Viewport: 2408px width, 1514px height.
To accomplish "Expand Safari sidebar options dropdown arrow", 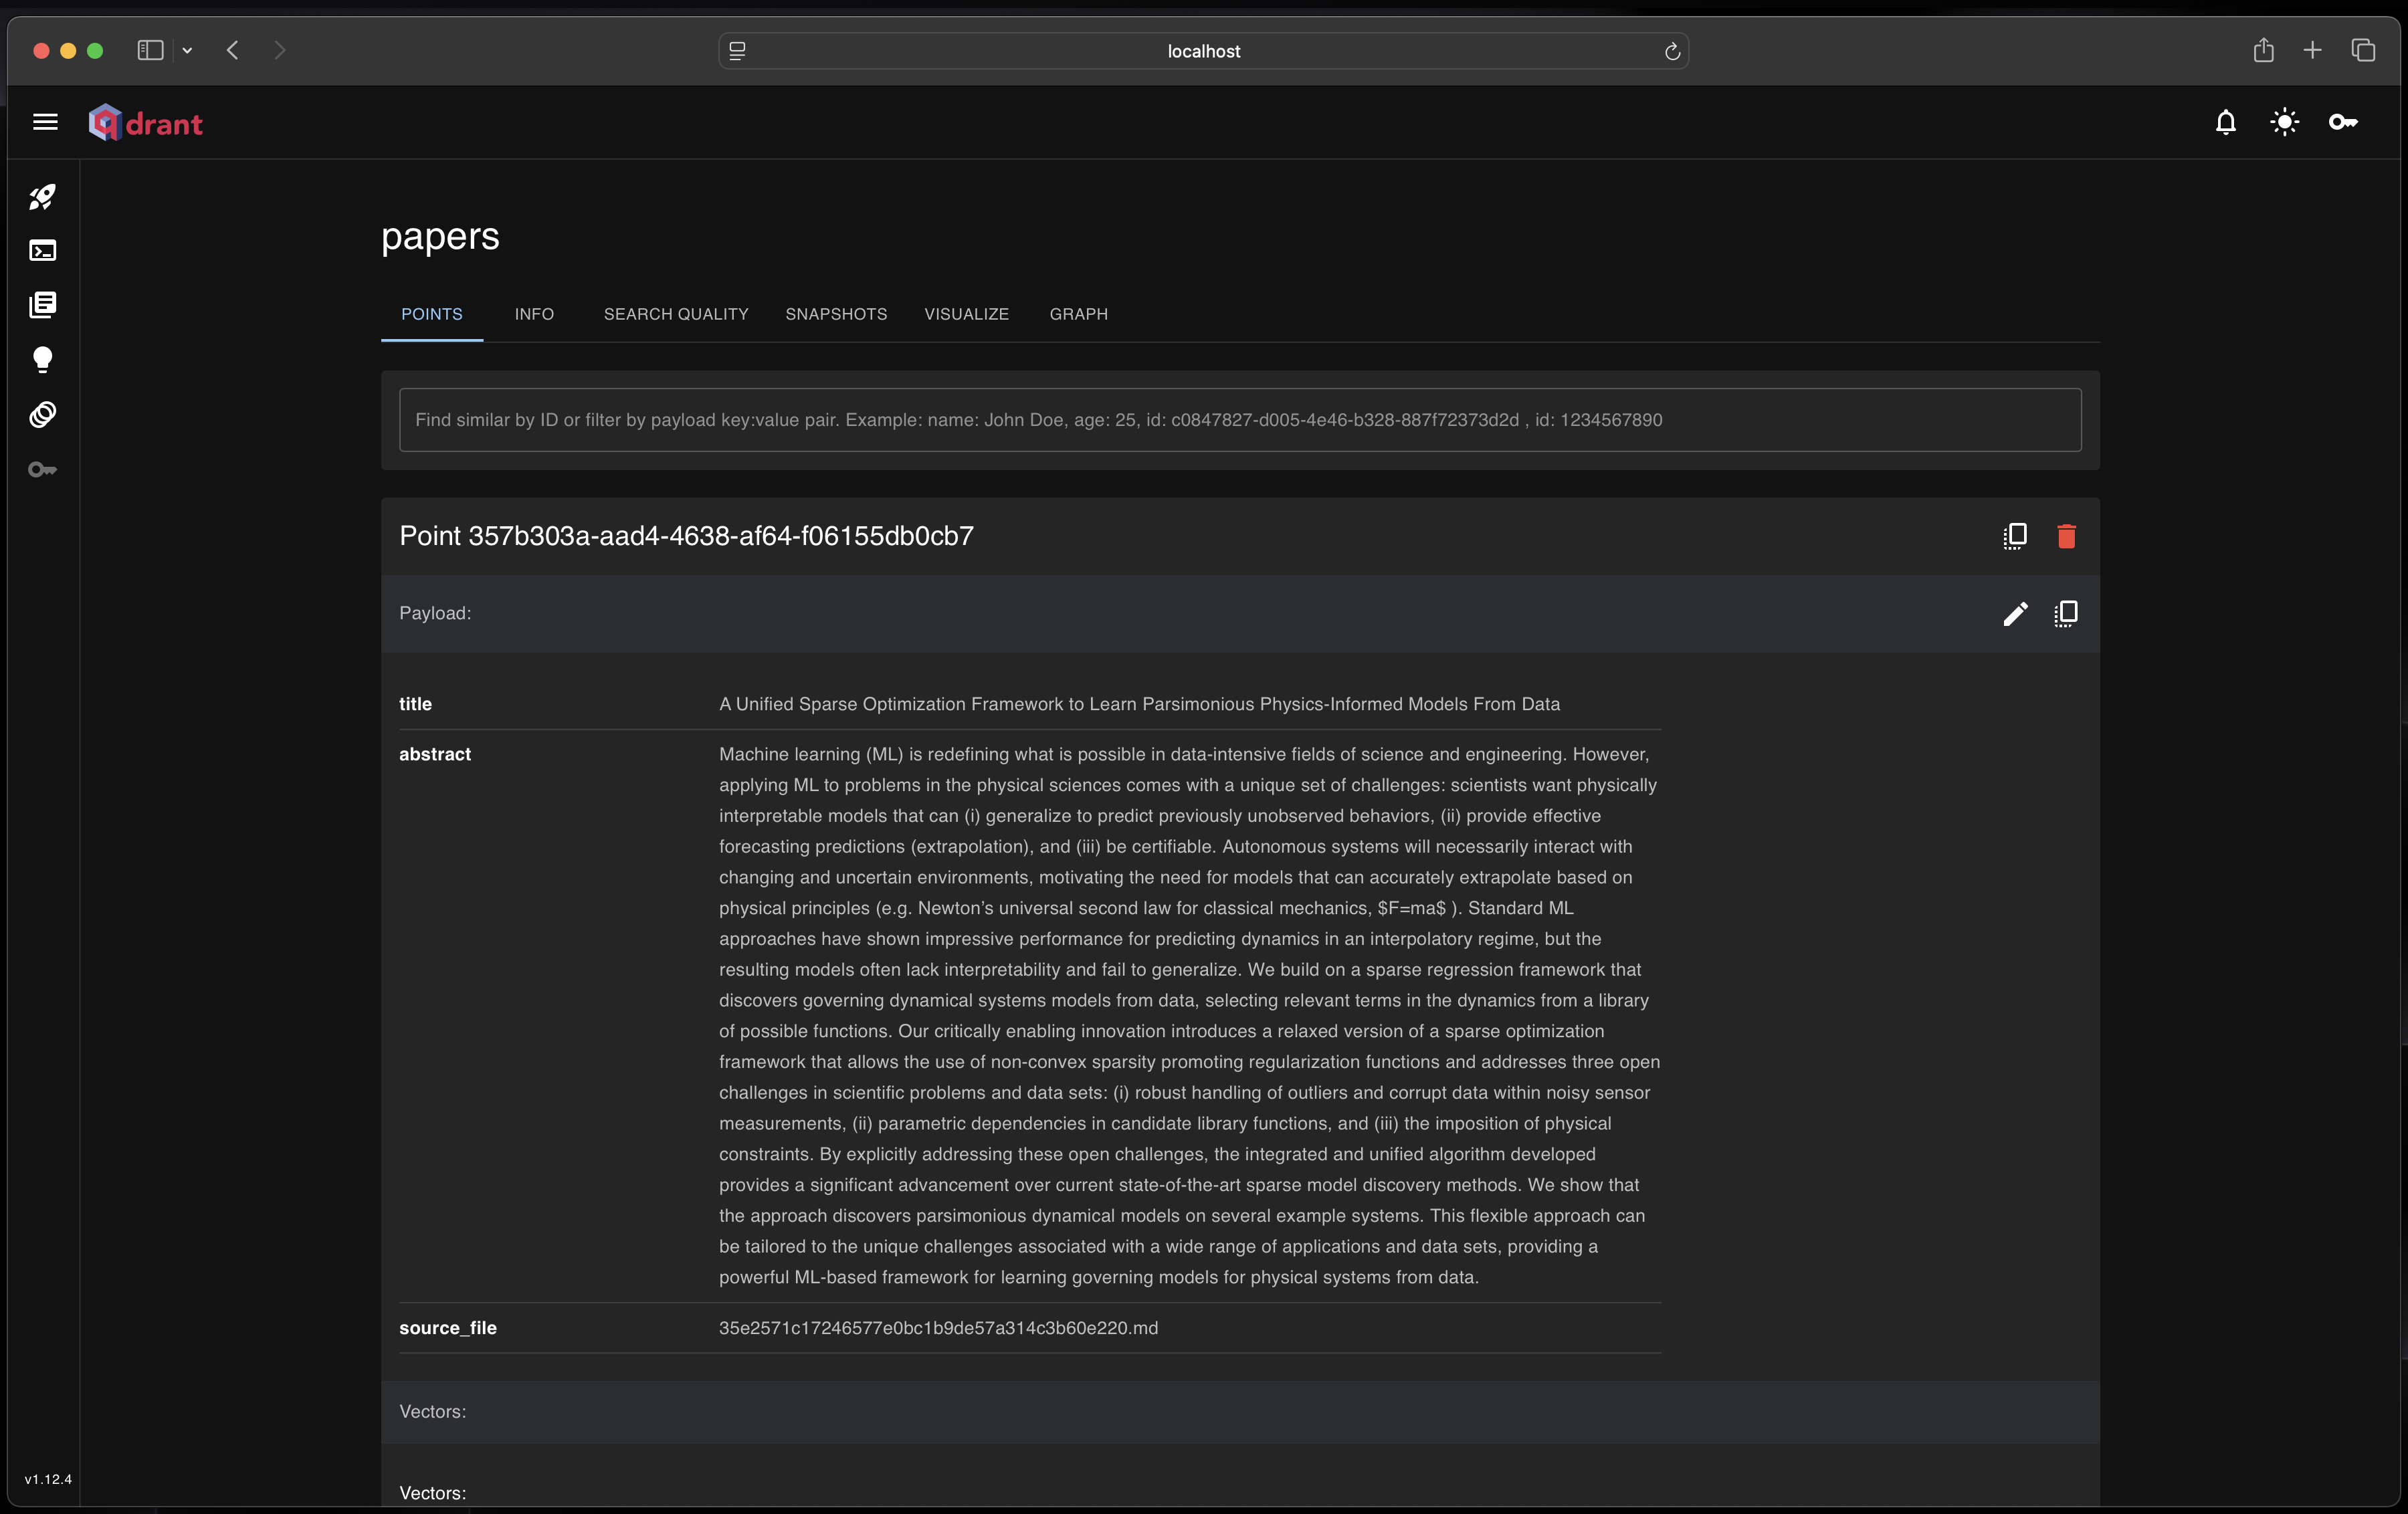I will point(187,50).
